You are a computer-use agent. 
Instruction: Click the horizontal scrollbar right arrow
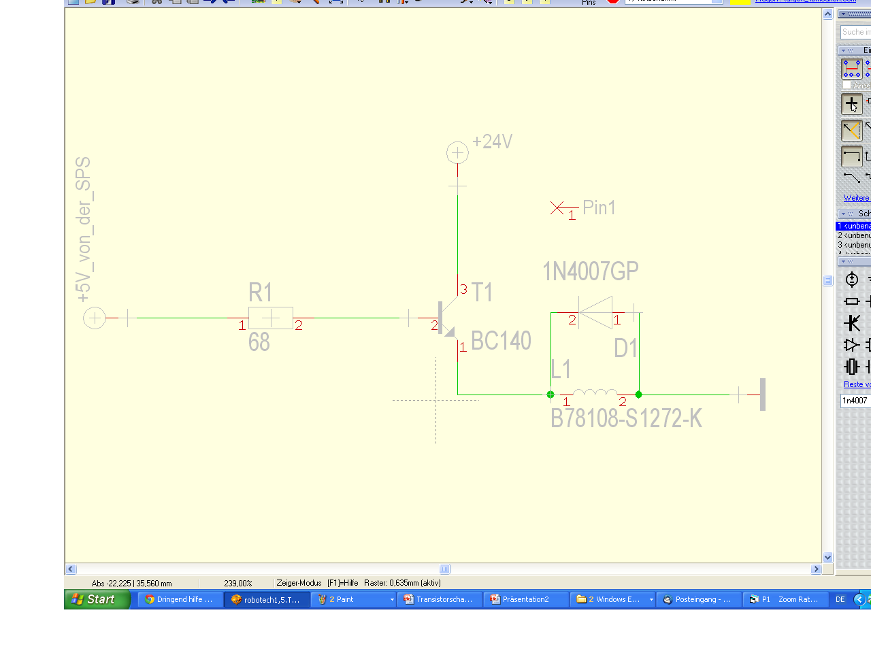(x=816, y=569)
